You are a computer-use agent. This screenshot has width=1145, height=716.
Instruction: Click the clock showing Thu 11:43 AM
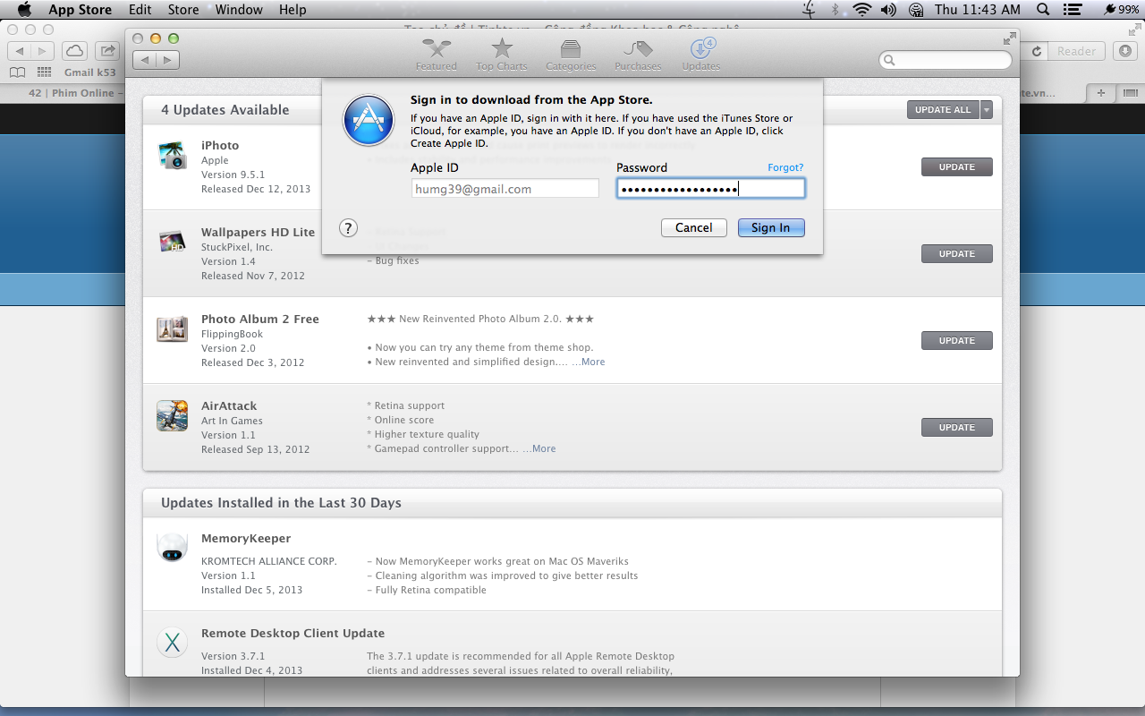tap(977, 10)
